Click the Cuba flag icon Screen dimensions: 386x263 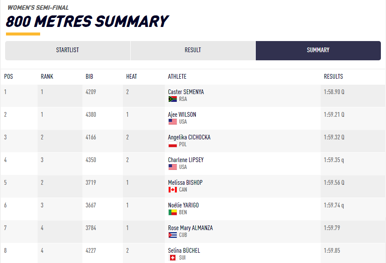(x=173, y=235)
